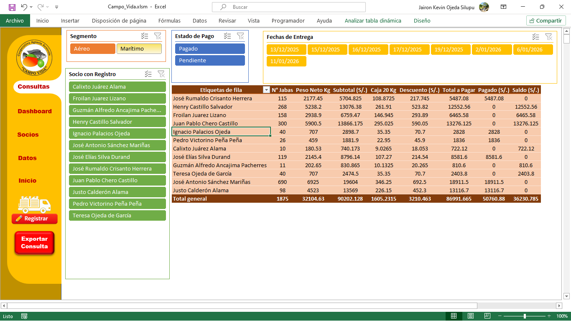Screen dimensions: 571x321
Task: Click the macro recording status bar icon
Action: click(x=24, y=316)
